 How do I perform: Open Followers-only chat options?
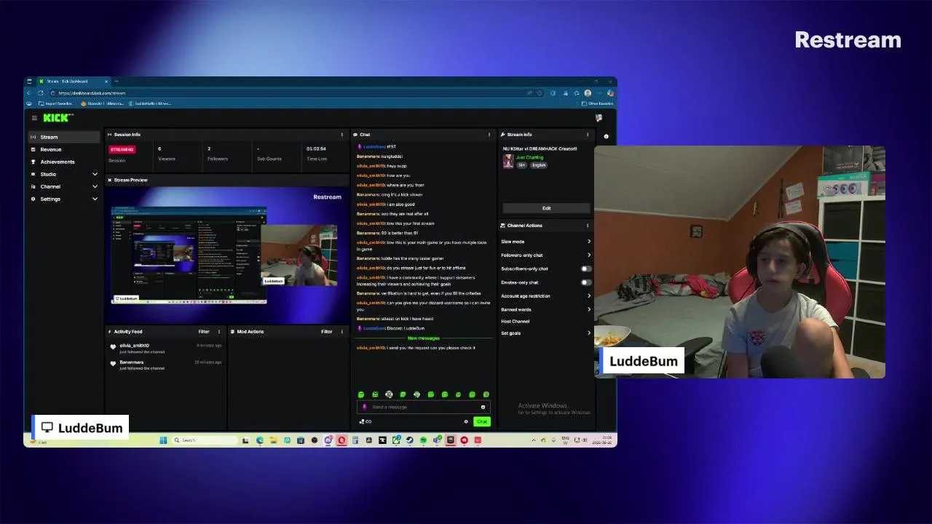coord(546,255)
